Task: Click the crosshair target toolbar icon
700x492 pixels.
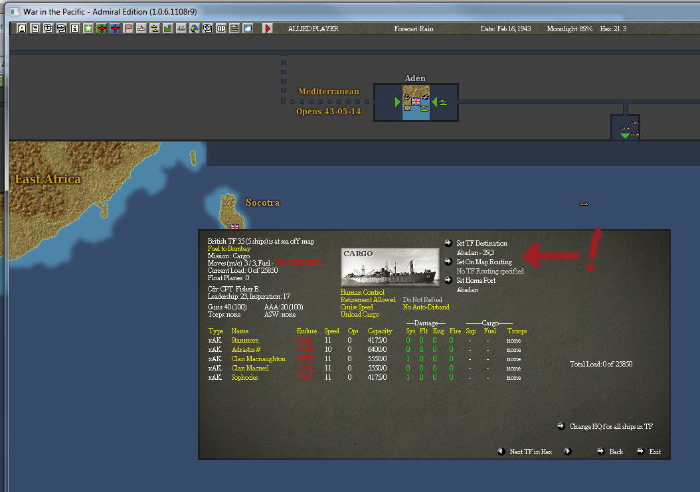Action: 208,29
